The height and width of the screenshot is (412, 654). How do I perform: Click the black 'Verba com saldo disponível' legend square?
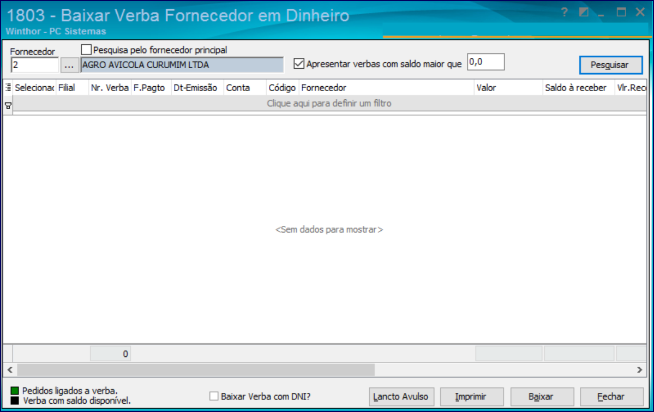(x=15, y=401)
